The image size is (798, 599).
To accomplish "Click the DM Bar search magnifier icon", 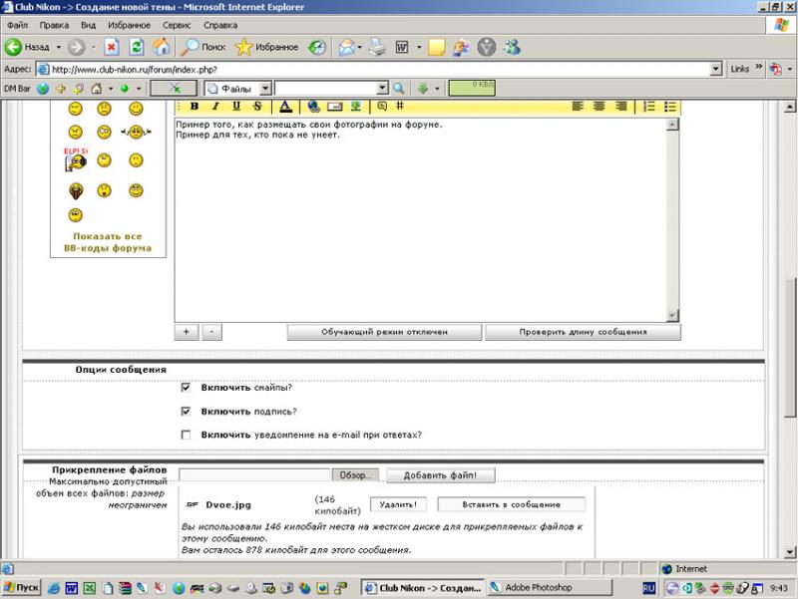I will coord(399,89).
